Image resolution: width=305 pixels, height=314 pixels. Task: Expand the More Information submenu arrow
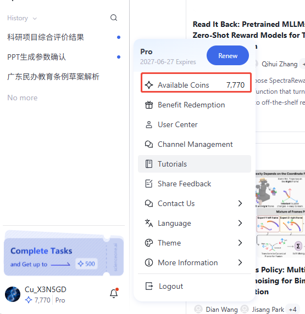coord(240,262)
